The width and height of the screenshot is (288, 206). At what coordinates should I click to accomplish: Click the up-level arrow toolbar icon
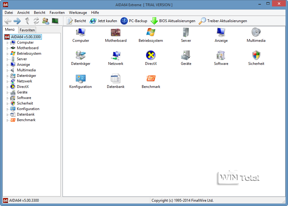tap(27, 21)
